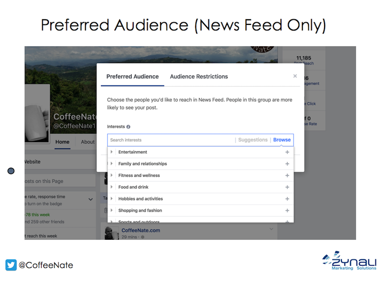Add Family and relationships with plus icon
Viewport: 381px width, 286px height.
point(287,164)
